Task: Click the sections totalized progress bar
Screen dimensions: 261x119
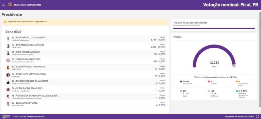Action: pyautogui.click(x=214, y=28)
